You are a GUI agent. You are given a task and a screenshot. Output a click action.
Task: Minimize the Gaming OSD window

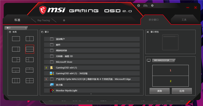coord(188,8)
